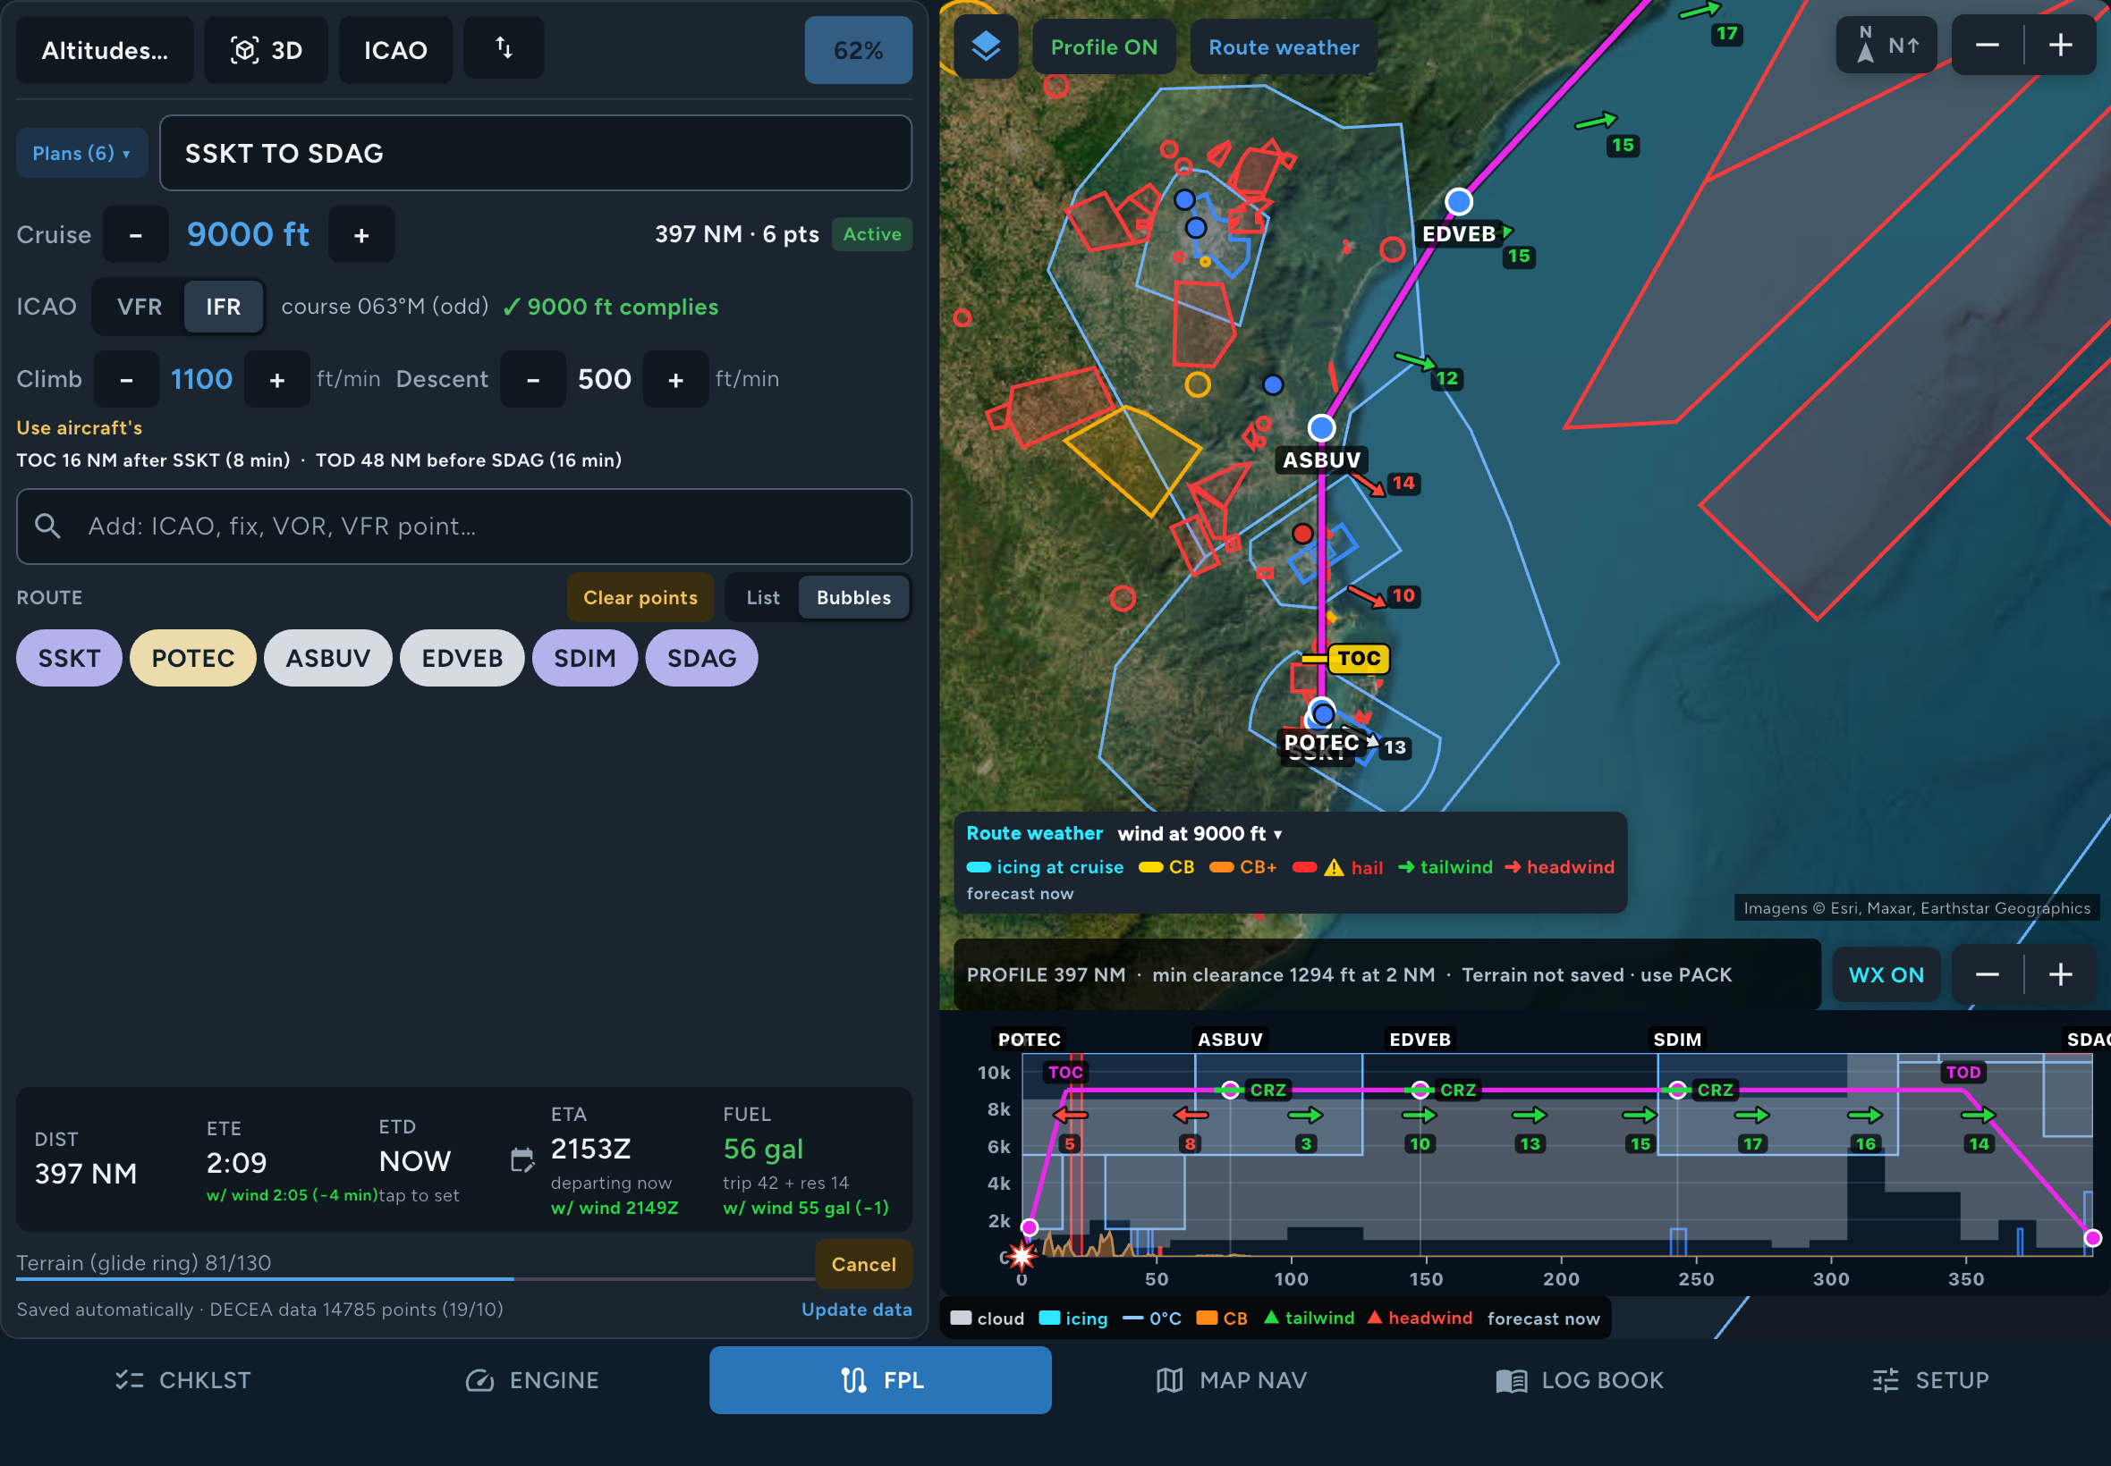Open the 3D view button
Viewport: 2111px width, 1466px height.
coord(266,49)
